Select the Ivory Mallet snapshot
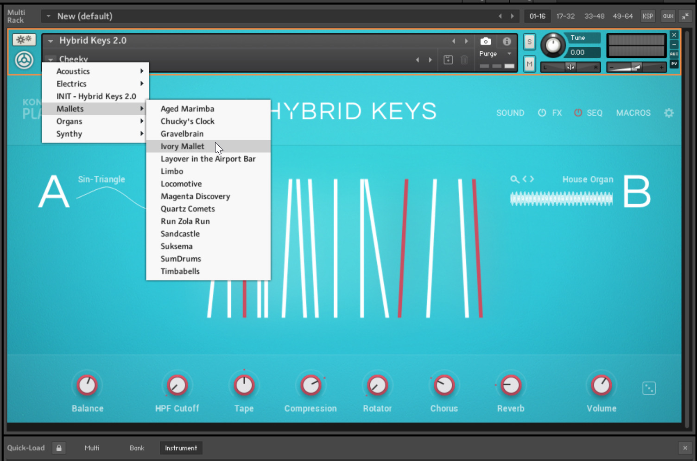Screen dimensions: 697x461 coord(208,146)
